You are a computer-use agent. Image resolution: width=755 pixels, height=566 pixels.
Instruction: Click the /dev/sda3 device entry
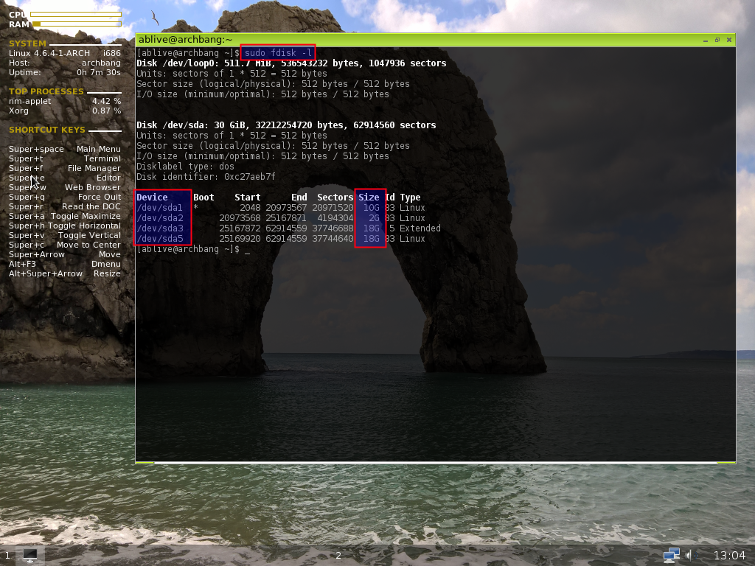point(159,228)
